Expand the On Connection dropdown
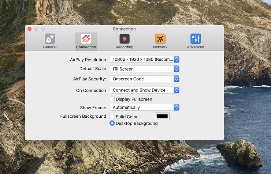 [x=144, y=90]
